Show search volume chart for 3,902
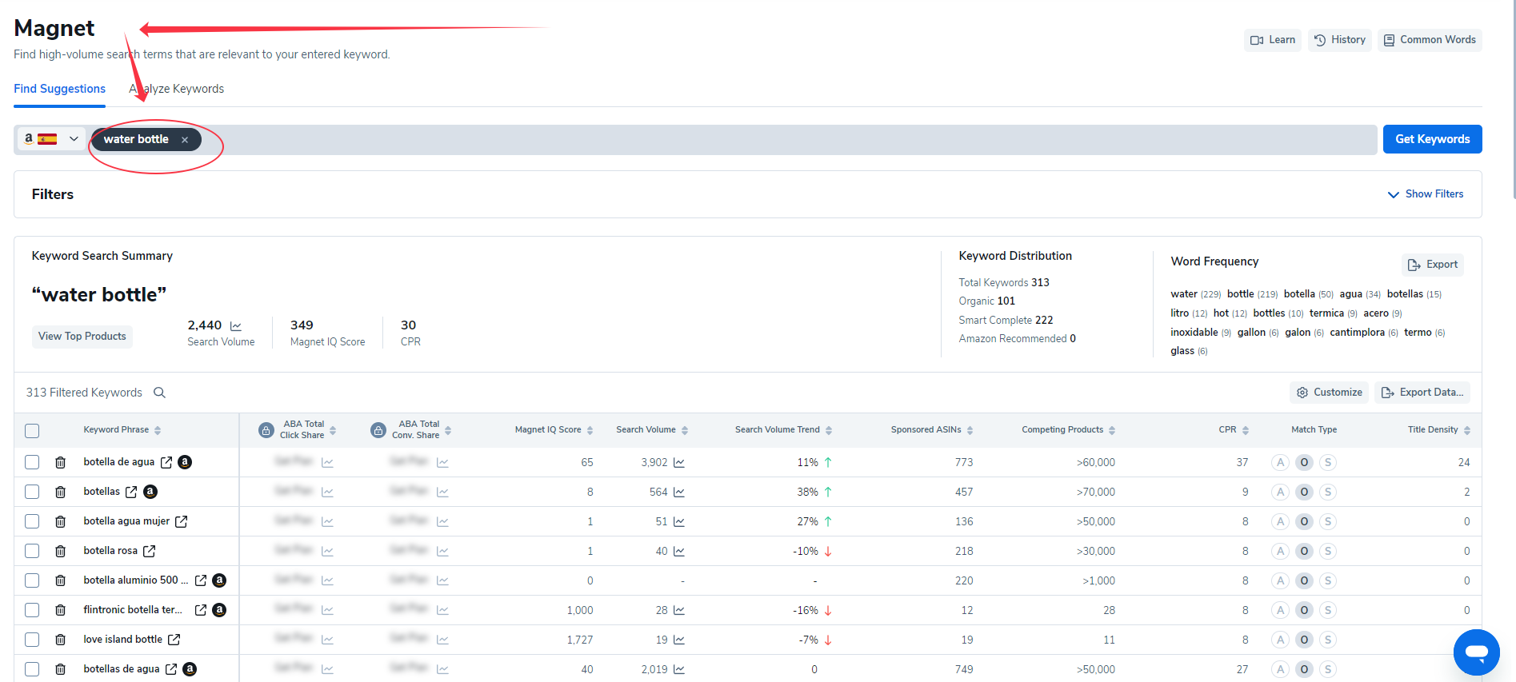 pos(679,462)
